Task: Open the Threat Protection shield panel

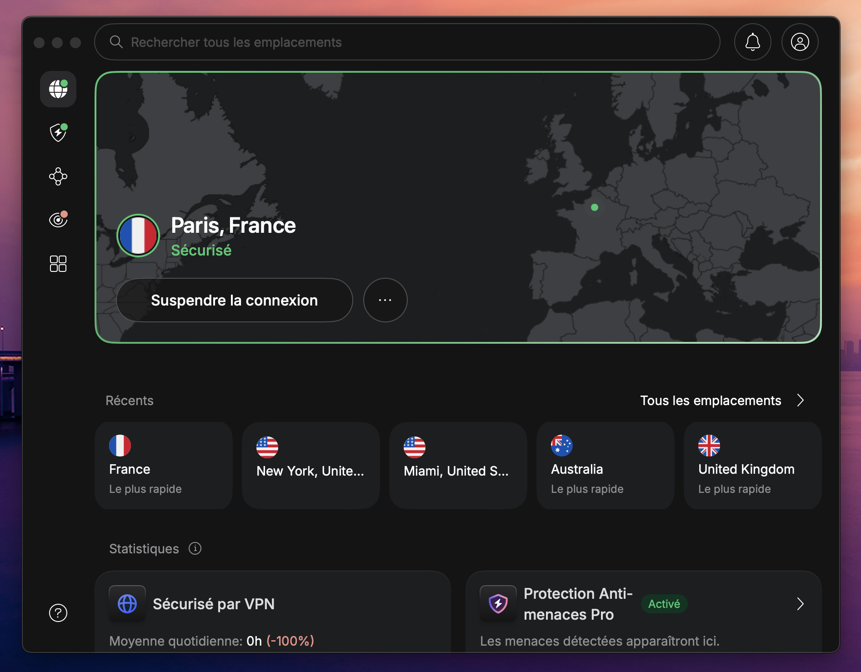Action: (x=58, y=133)
